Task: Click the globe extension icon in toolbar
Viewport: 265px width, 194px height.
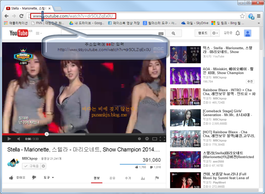Action: (x=251, y=16)
